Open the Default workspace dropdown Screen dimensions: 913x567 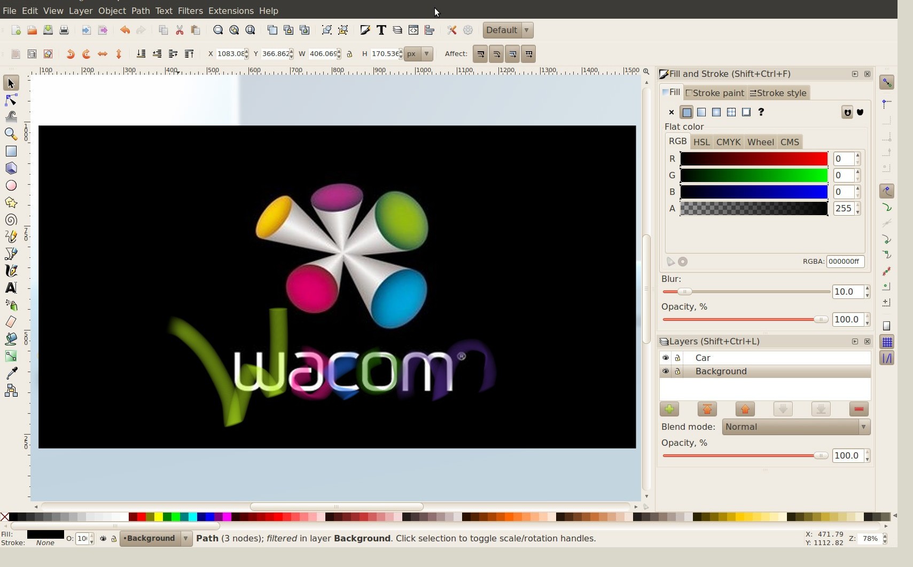click(x=508, y=30)
